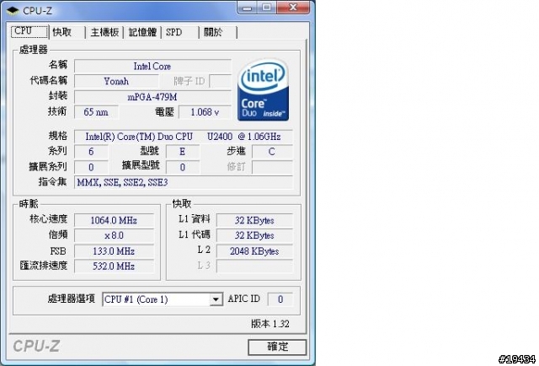The width and height of the screenshot is (539, 366).
Task: Select the L1 資料 32 KBytes value
Action: click(x=254, y=220)
